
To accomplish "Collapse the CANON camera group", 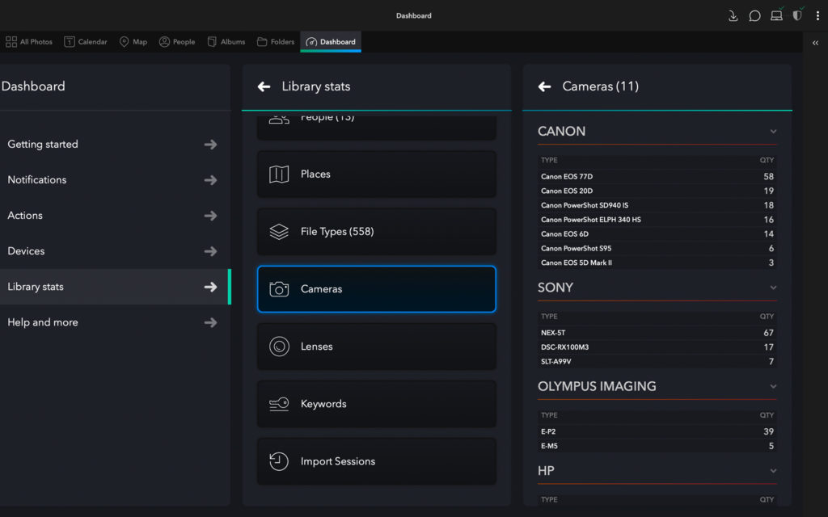I will (x=773, y=132).
